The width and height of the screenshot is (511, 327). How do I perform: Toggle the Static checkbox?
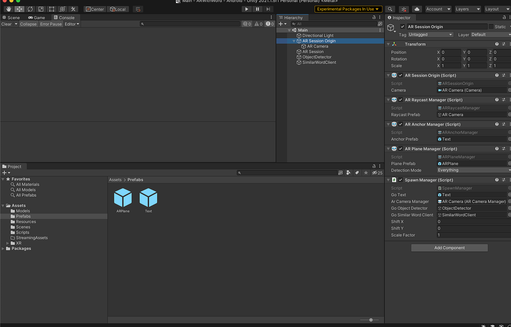click(x=491, y=27)
